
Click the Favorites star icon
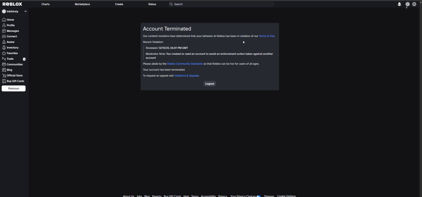(4, 53)
